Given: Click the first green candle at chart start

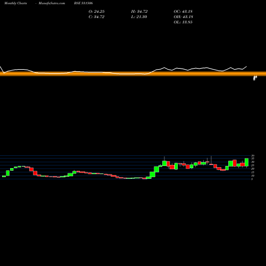Looking at the screenshot, I should 4,176.
